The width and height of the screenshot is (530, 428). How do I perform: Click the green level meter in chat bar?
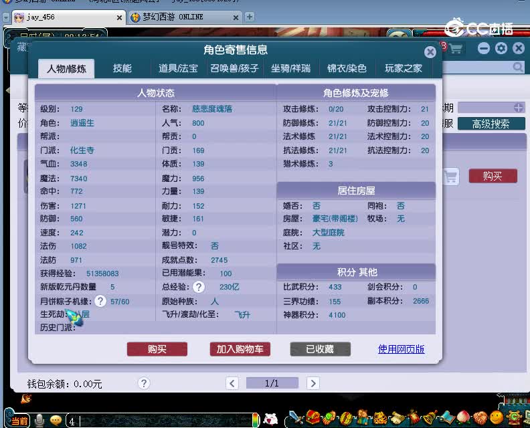256,420
